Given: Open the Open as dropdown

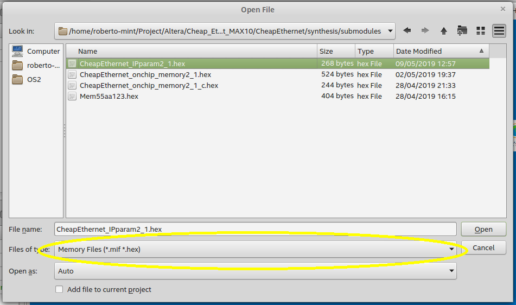Looking at the screenshot, I should click(256, 271).
